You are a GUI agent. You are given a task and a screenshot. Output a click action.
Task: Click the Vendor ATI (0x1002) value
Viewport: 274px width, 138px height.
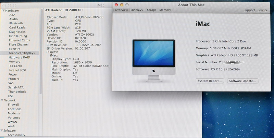click(84, 35)
